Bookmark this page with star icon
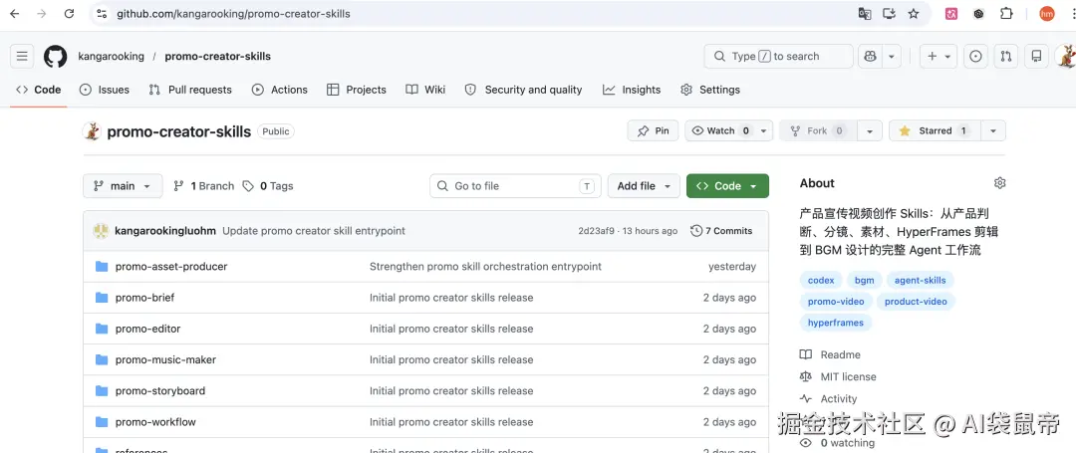 [x=914, y=14]
